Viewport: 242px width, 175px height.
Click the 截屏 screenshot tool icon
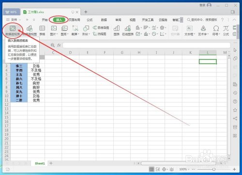(x=75, y=29)
